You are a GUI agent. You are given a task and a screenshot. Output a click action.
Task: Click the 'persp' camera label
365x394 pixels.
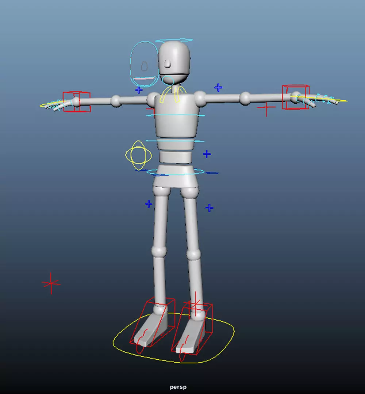pyautogui.click(x=178, y=387)
